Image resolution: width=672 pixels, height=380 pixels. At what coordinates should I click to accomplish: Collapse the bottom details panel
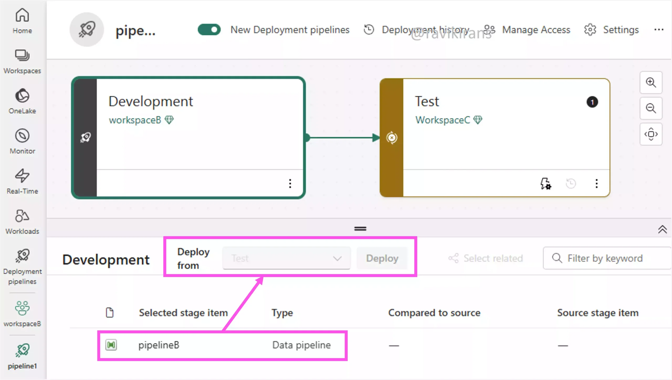pyautogui.click(x=662, y=229)
